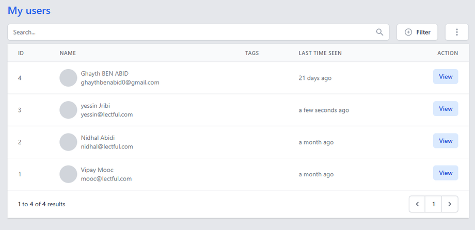The height and width of the screenshot is (230, 475).
Task: View user Vipay Mooc
Action: (445, 173)
